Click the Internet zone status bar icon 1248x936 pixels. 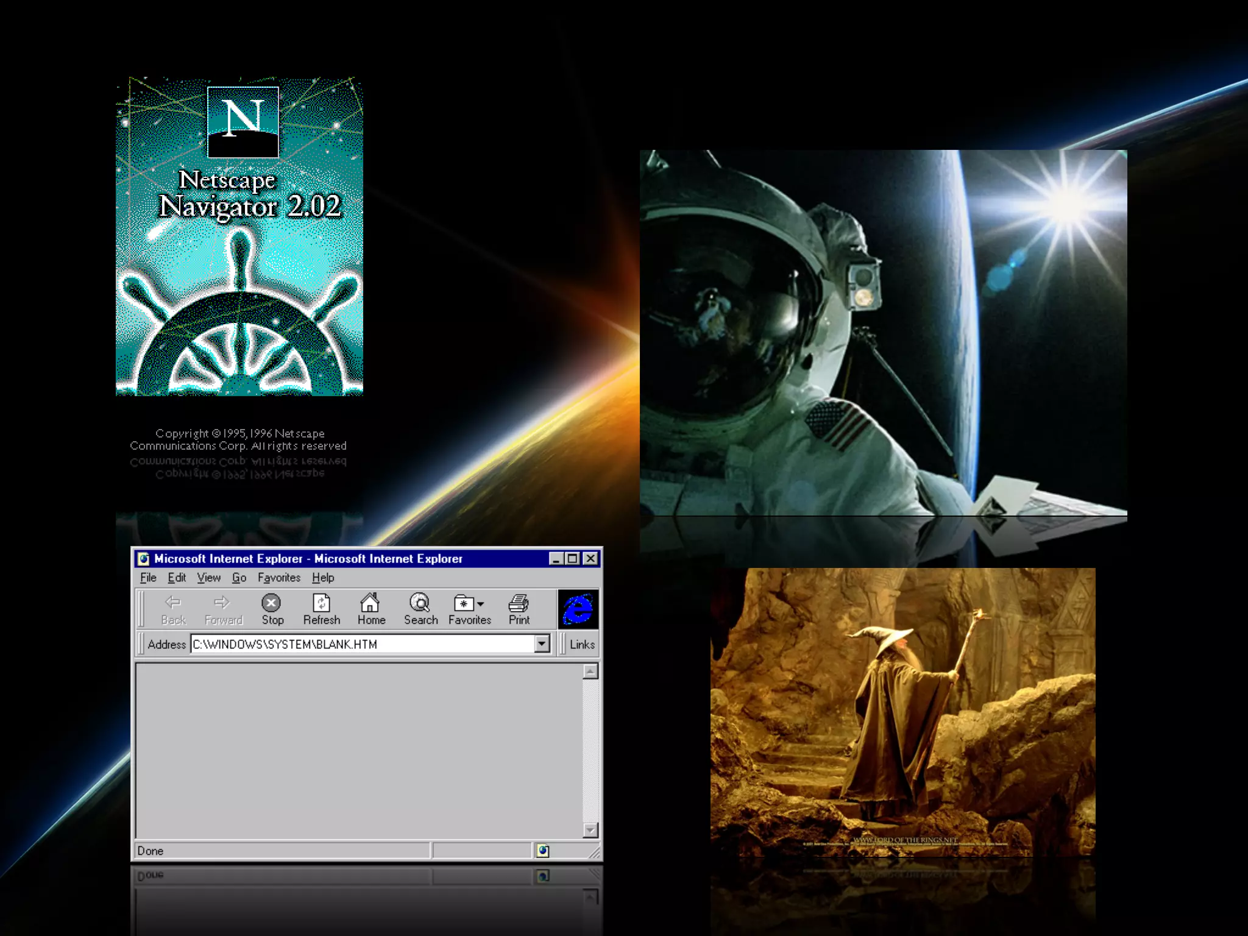coord(542,851)
